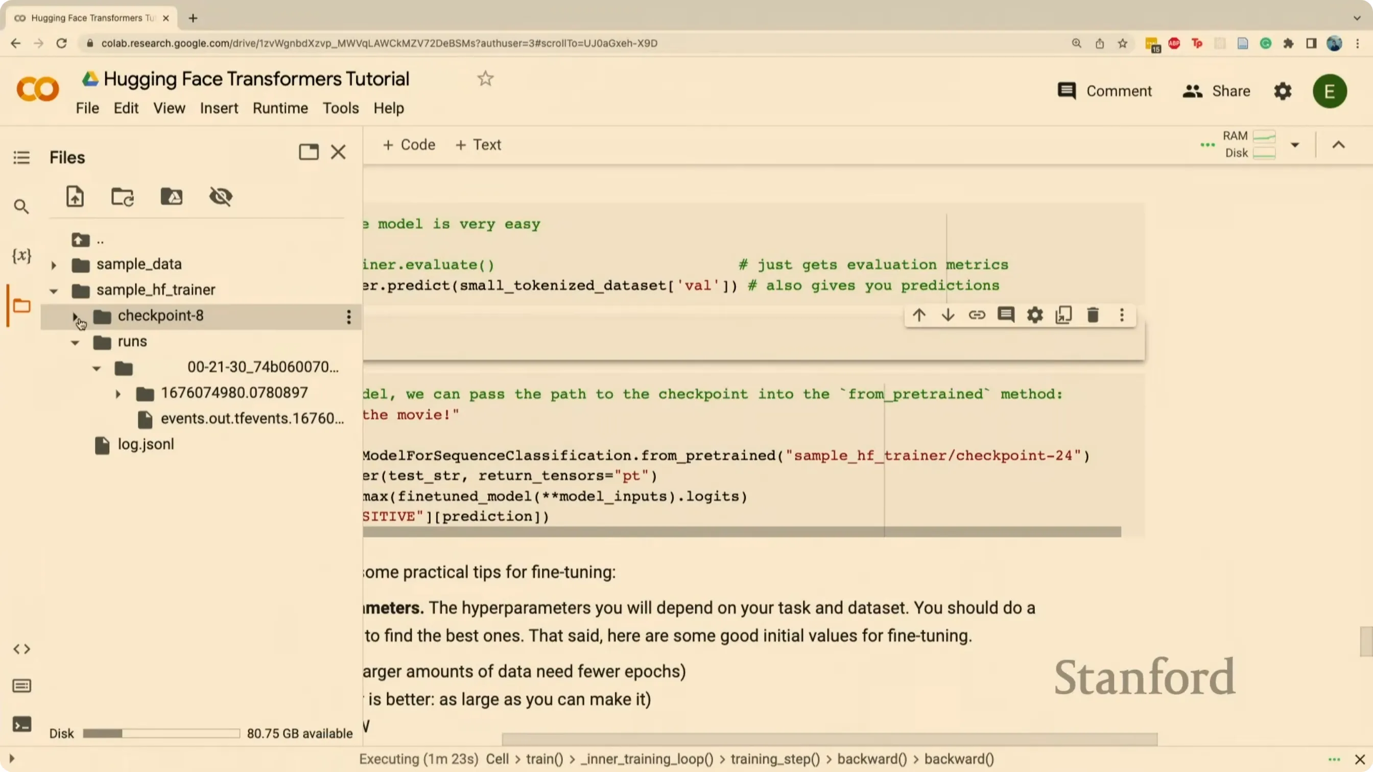Expand the checkpoint-8 folder
Screen dimensions: 1373x772
[75, 317]
